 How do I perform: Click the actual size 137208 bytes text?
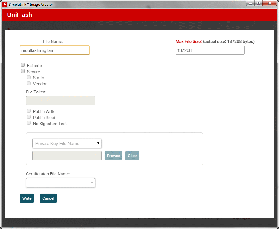click(x=229, y=41)
